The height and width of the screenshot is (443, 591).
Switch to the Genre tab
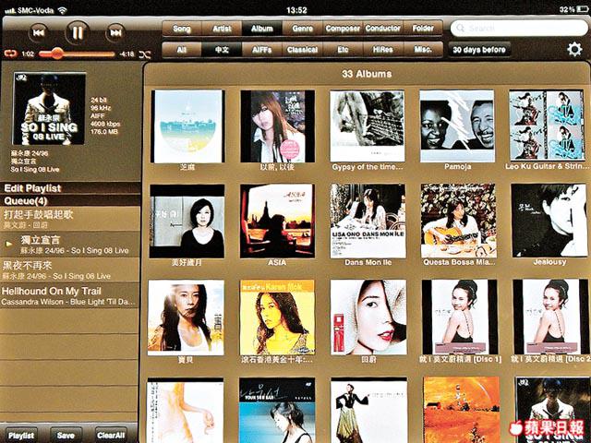(x=302, y=29)
